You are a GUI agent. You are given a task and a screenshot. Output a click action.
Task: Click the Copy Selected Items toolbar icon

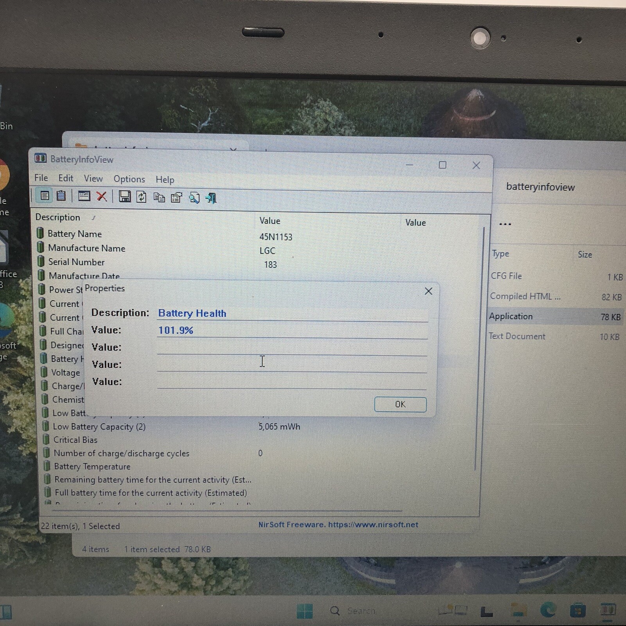click(x=159, y=198)
